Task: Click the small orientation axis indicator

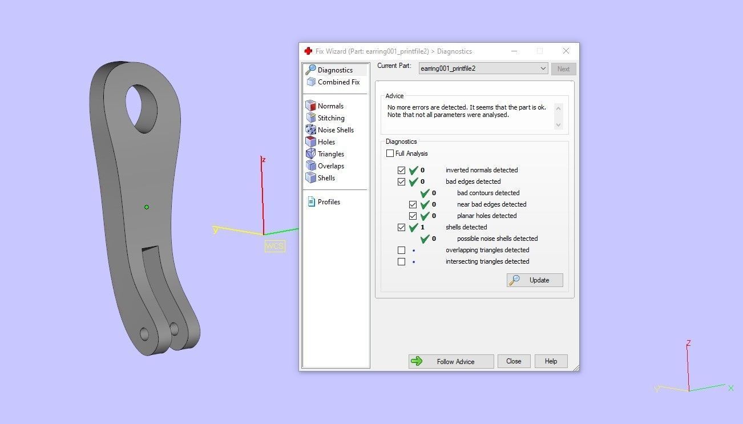Action: point(694,367)
